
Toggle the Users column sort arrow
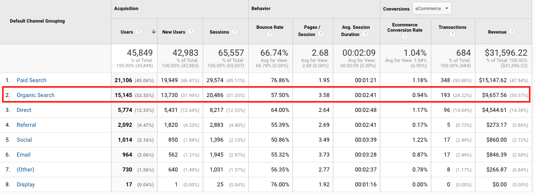(x=154, y=32)
